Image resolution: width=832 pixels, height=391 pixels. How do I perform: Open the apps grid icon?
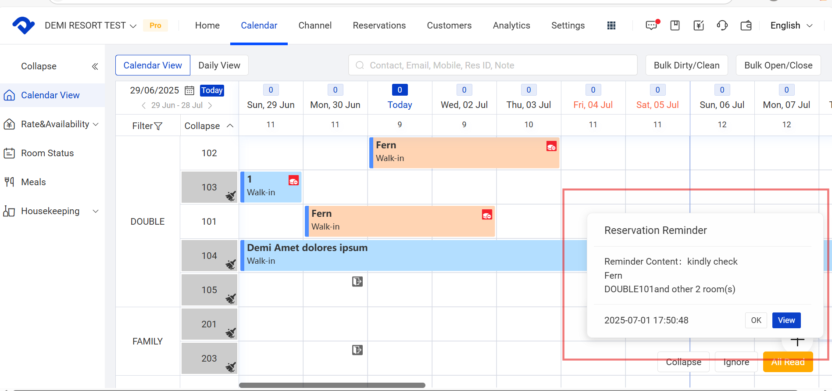611,25
